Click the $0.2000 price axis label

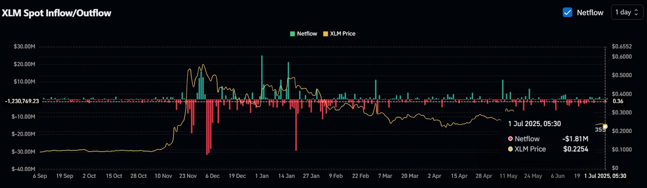(622, 131)
